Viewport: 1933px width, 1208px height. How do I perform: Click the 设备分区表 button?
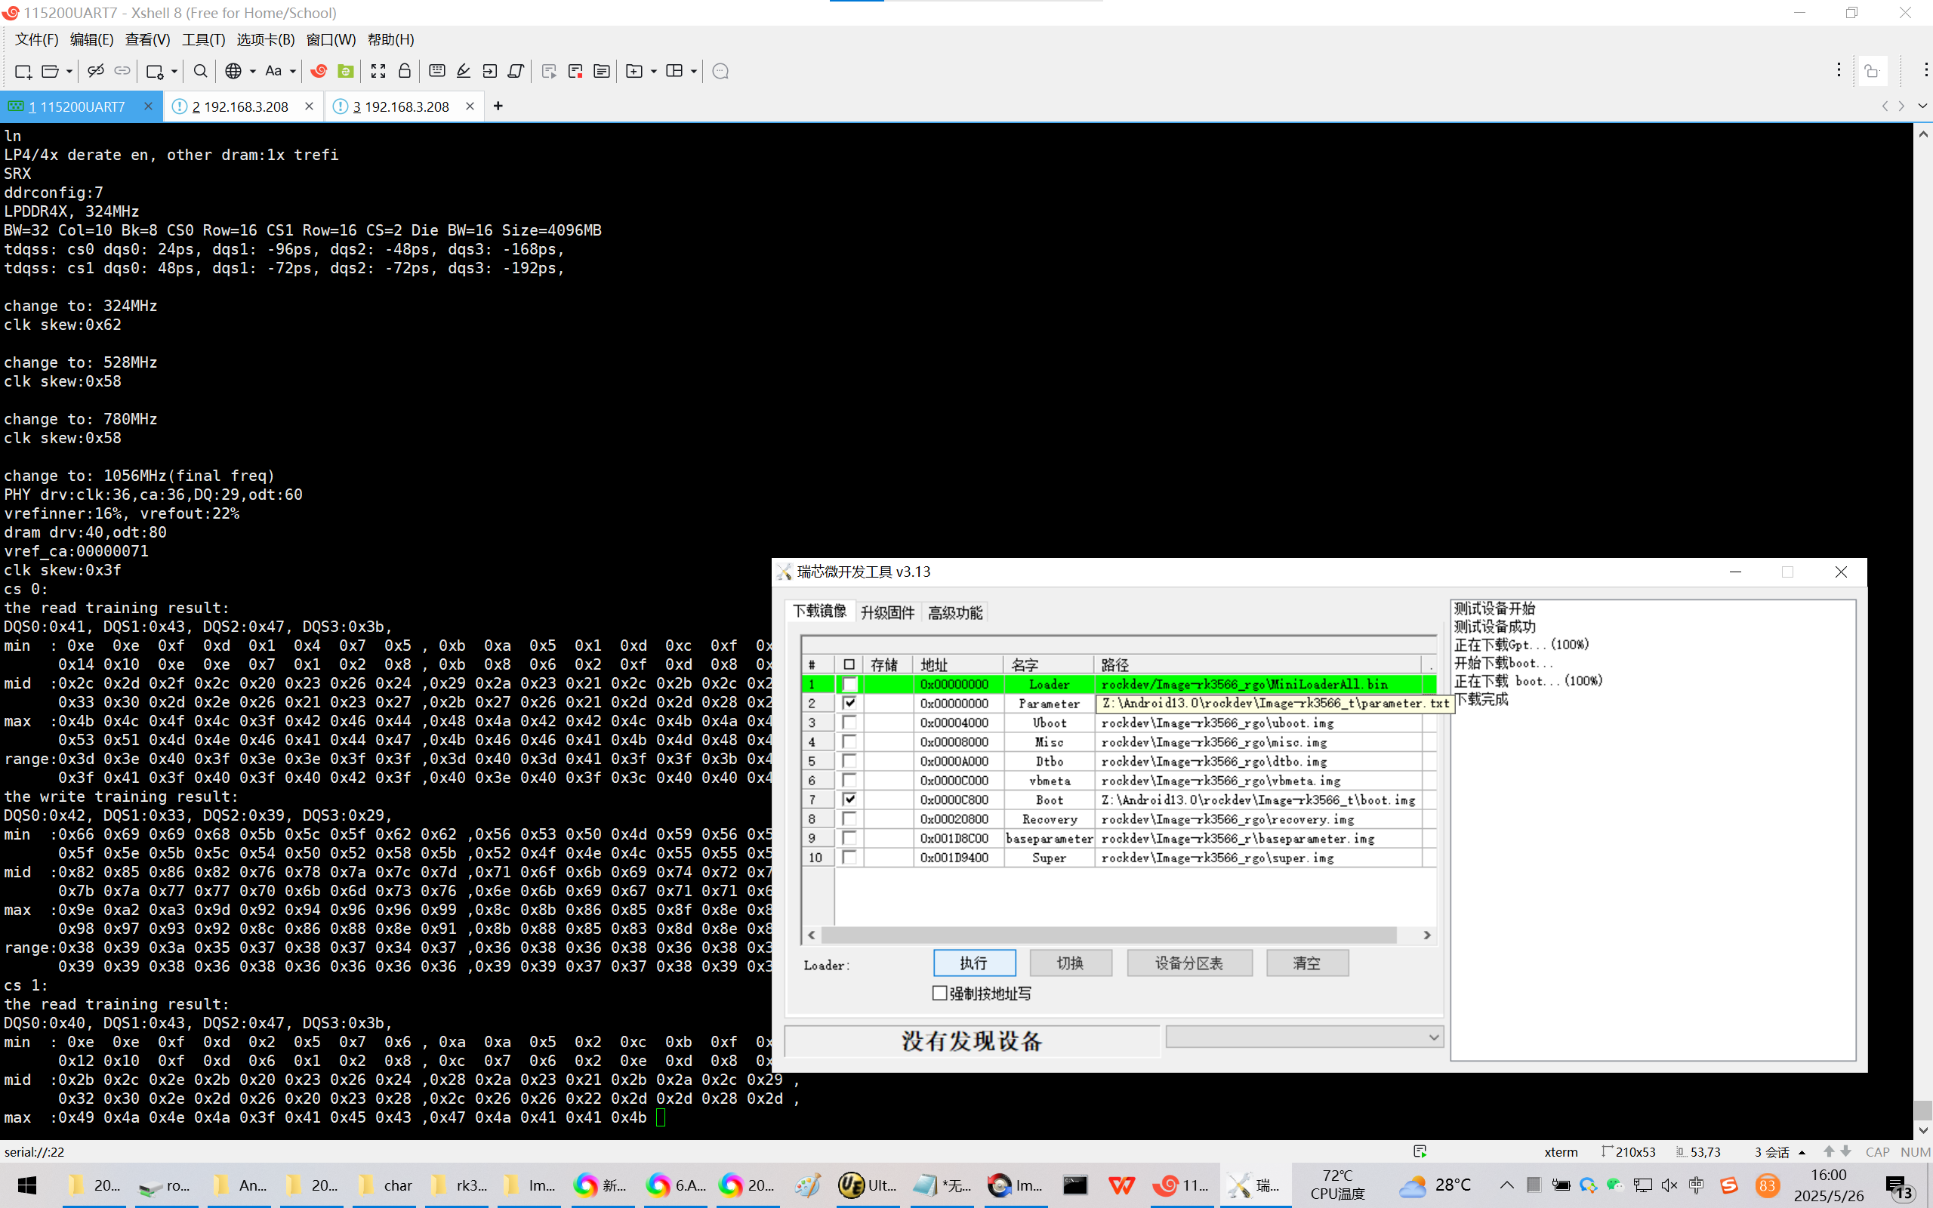pos(1188,963)
